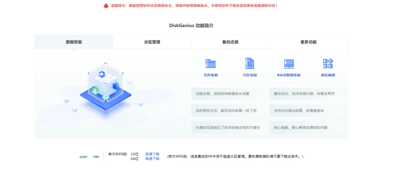The image size is (394, 171).
Task: Open the 备份还原 tab
Action: 230,42
